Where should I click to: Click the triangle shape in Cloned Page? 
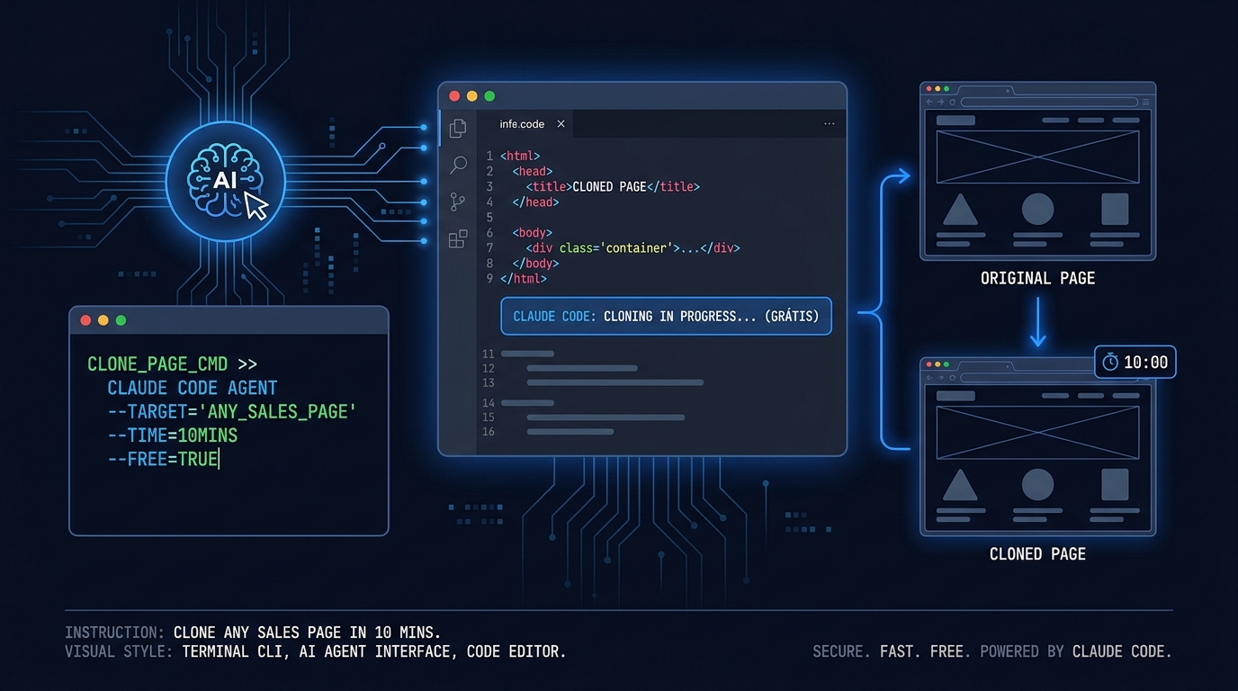960,485
